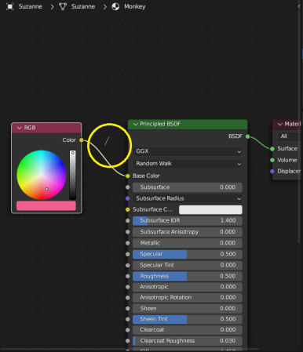Click the Displacement input socket
The image size is (303, 352).
click(272, 171)
